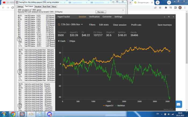Image resolution: width=188 pixels, height=117 pixels.
Task: Open the Converter tab
Action: pos(107,17)
